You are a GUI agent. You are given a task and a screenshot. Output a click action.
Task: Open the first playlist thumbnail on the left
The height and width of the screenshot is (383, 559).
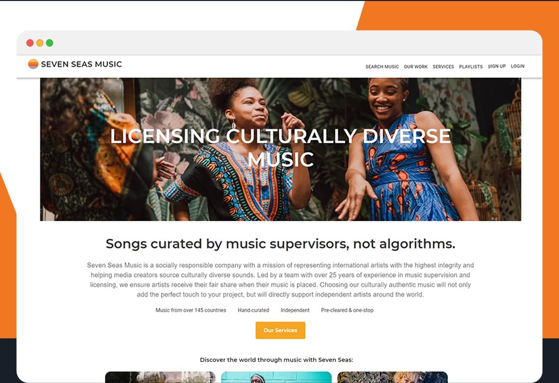[160, 377]
